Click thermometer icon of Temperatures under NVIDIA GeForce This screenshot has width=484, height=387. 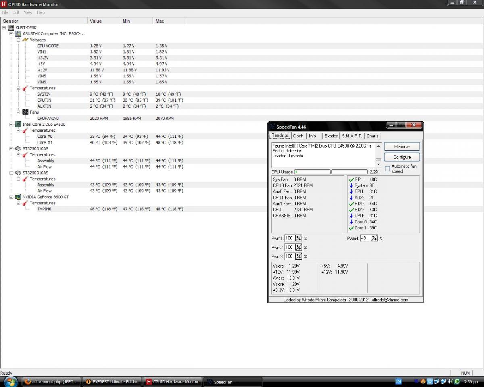click(x=25, y=203)
